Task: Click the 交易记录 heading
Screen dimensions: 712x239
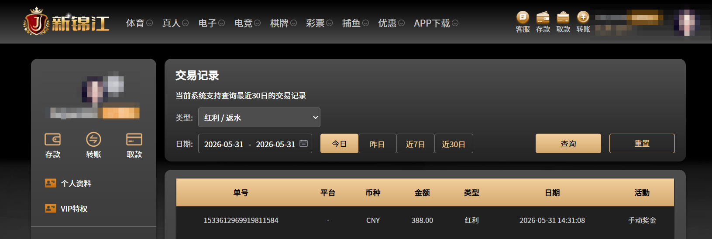Action: (x=197, y=75)
